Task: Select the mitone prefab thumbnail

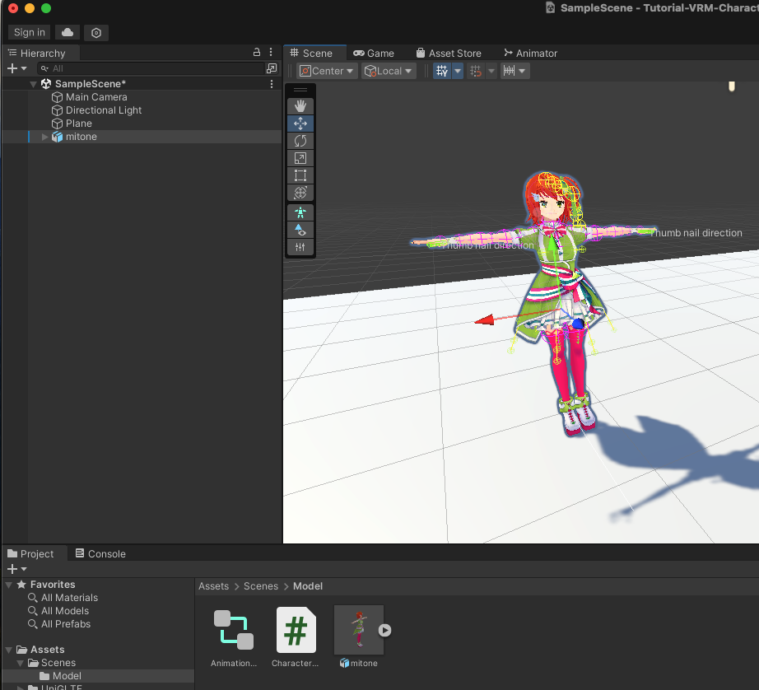Action: (358, 629)
